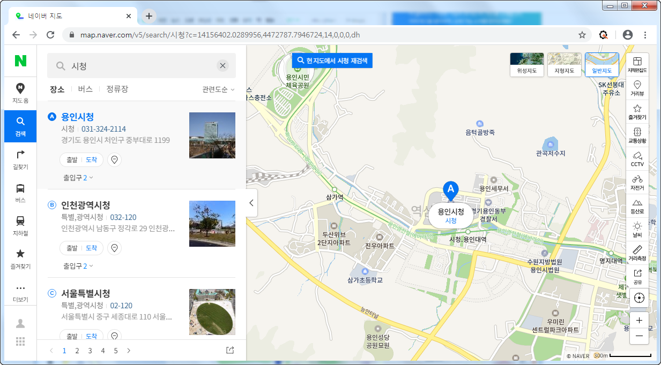Open the 지하철 sidebar item
Screen dimensions: 661x365
click(x=20, y=226)
